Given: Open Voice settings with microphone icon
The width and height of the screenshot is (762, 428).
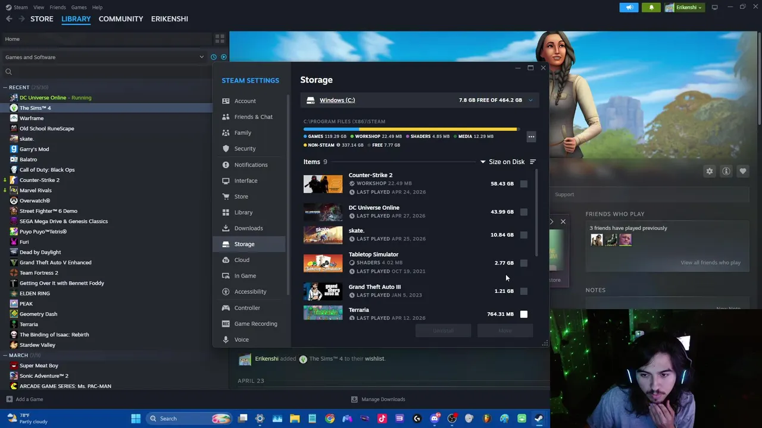Looking at the screenshot, I should pyautogui.click(x=250, y=339).
